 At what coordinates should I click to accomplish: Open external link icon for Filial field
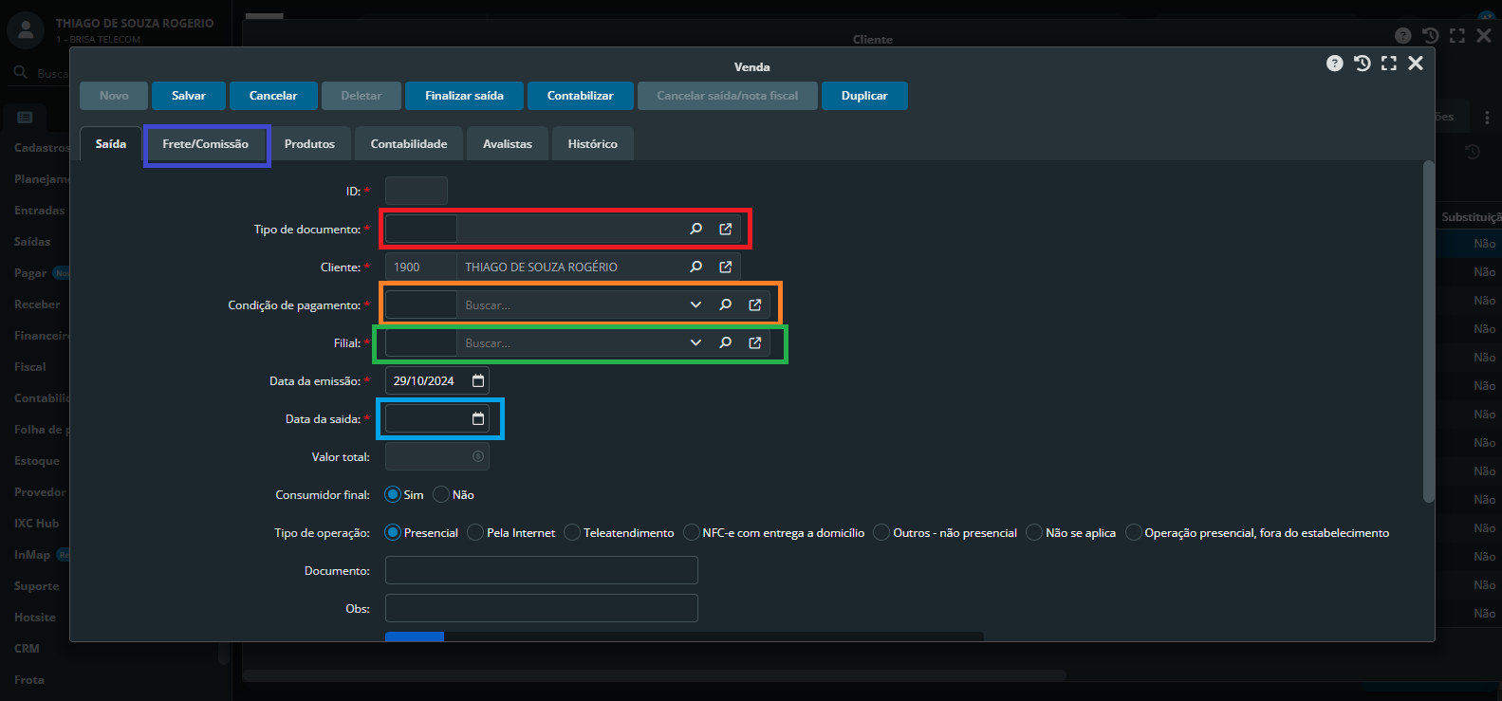(755, 342)
